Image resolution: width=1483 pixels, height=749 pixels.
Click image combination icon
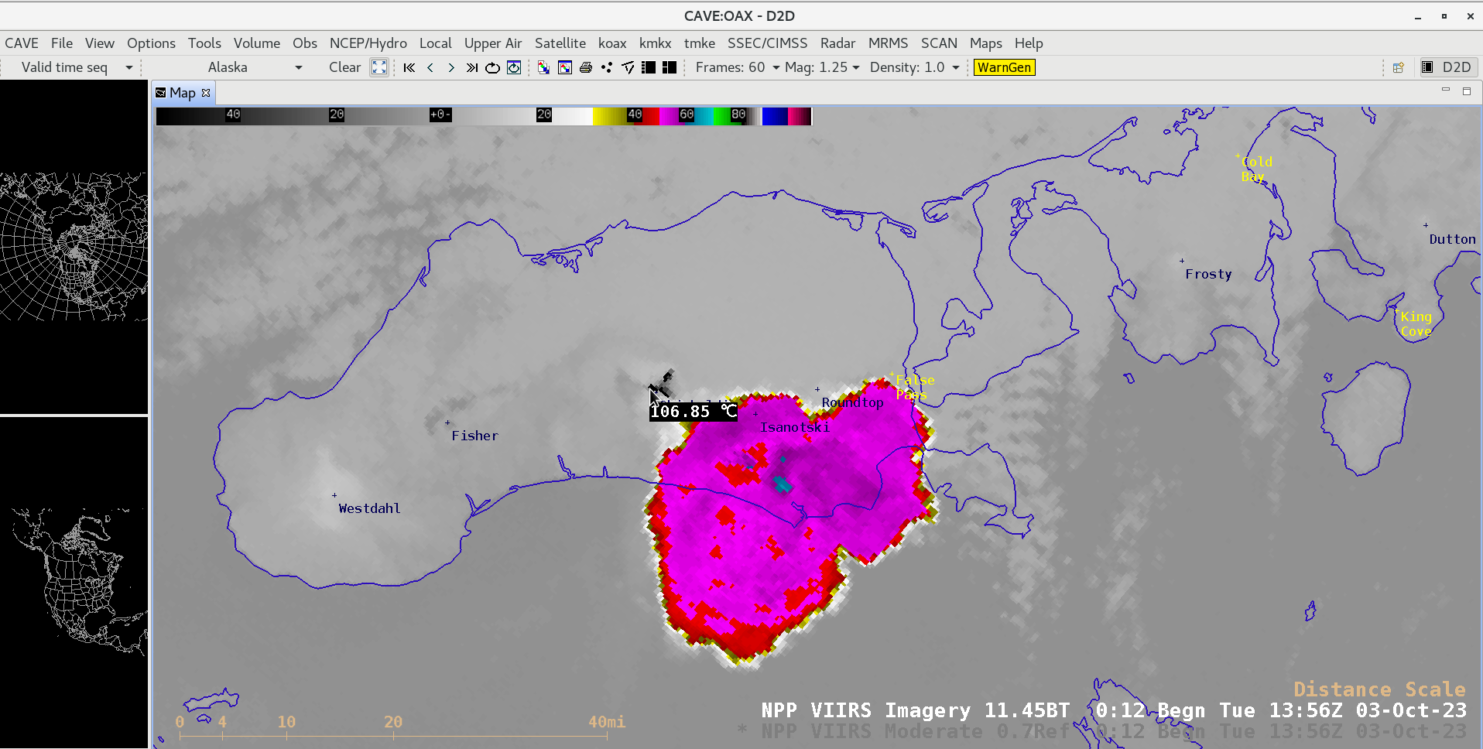click(x=543, y=67)
